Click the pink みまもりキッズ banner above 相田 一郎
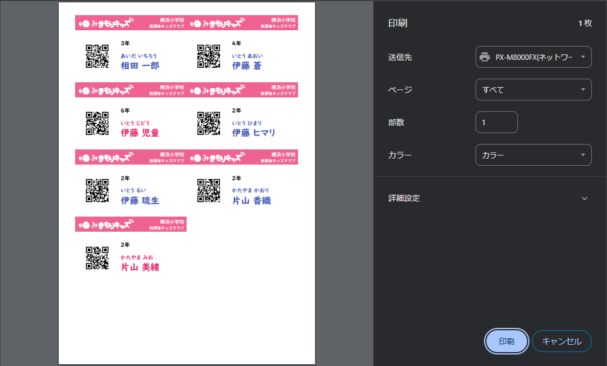 (x=130, y=23)
